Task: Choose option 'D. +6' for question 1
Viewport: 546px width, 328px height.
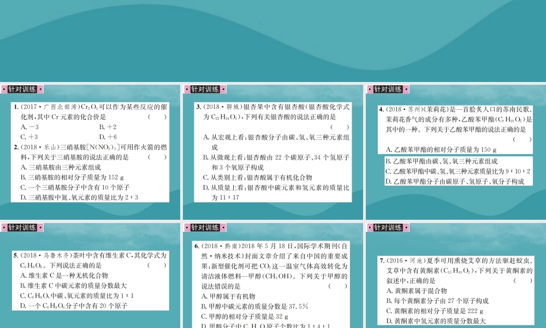Action: [x=108, y=137]
